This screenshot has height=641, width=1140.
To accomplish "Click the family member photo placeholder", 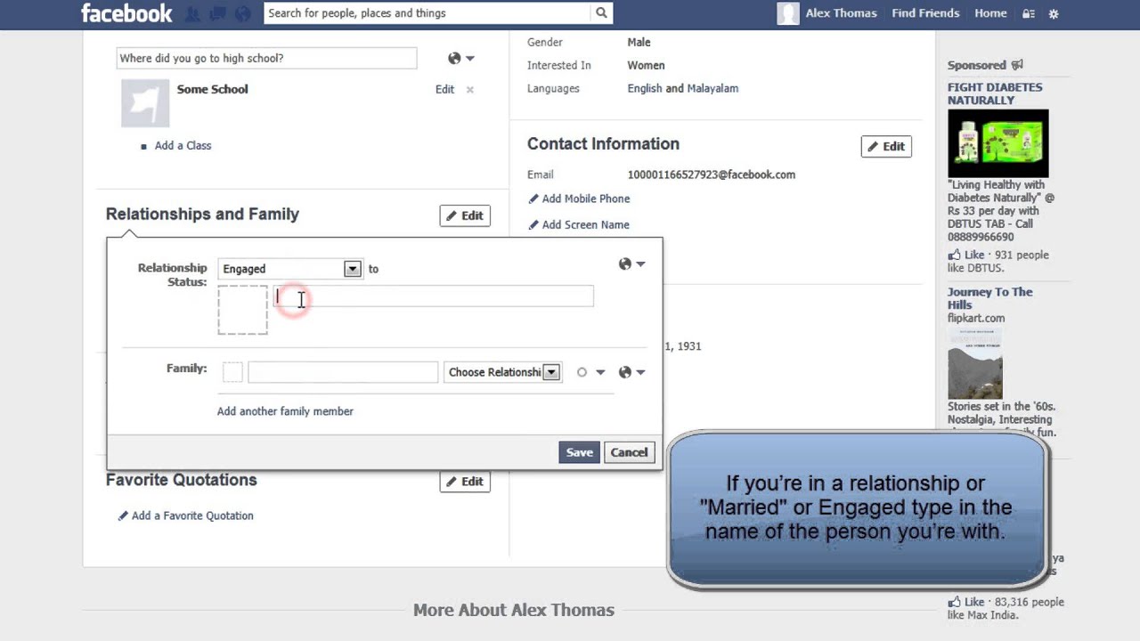I will click(232, 372).
